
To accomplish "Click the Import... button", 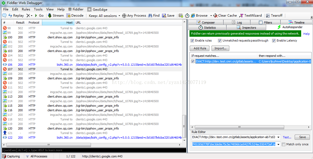I will pyautogui.click(x=220, y=48).
